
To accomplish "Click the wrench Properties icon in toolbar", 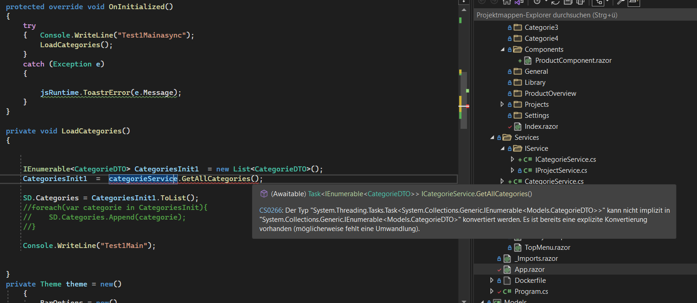I will pos(621,2).
